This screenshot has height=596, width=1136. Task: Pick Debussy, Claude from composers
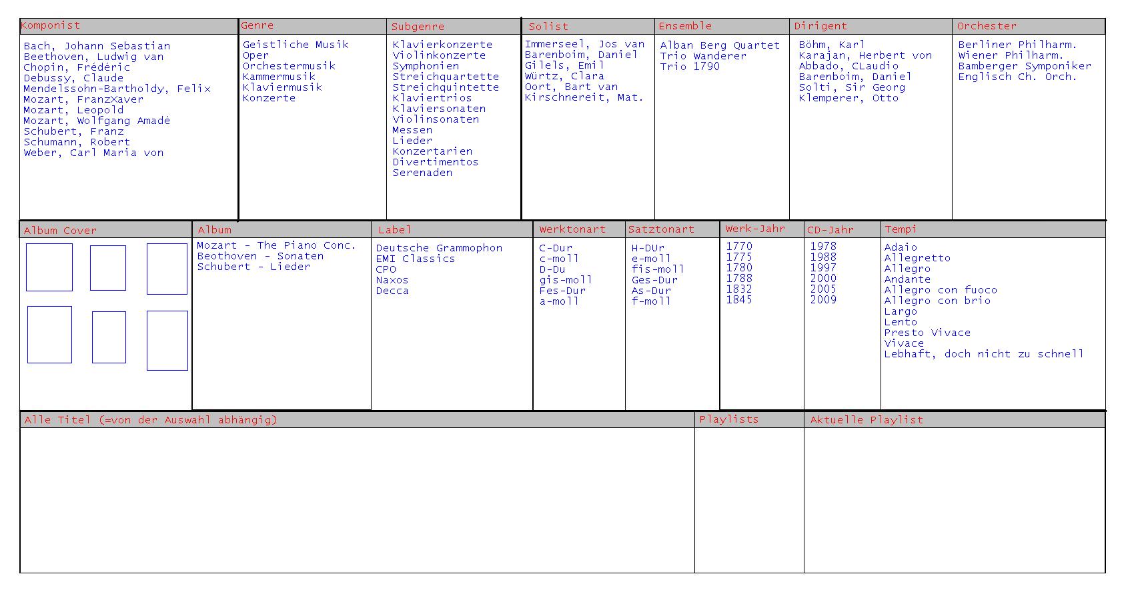tap(73, 78)
